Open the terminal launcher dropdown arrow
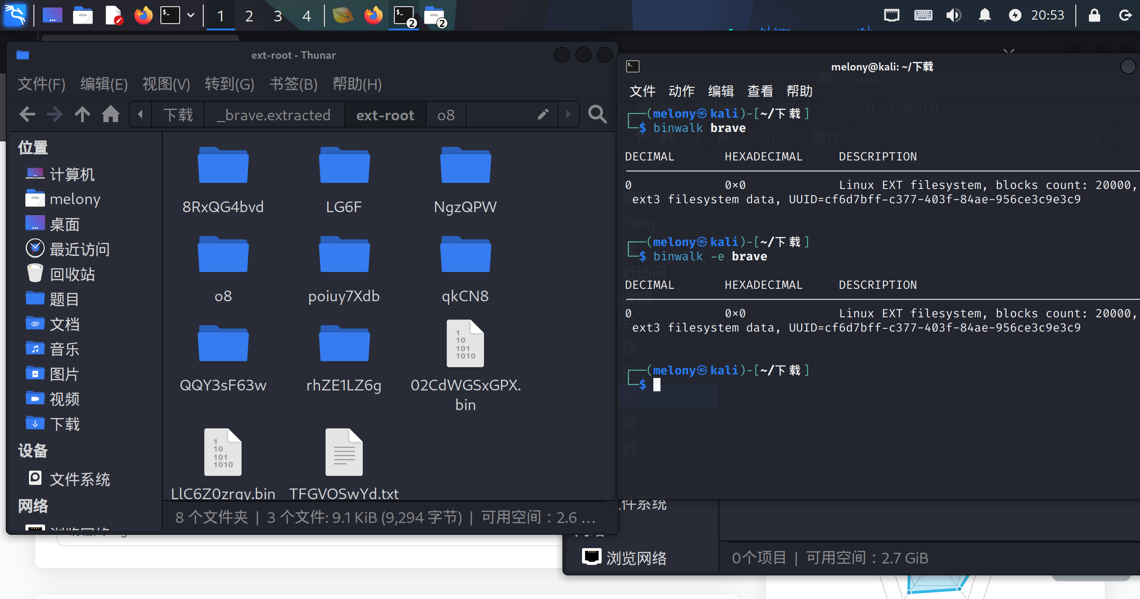 pos(191,16)
